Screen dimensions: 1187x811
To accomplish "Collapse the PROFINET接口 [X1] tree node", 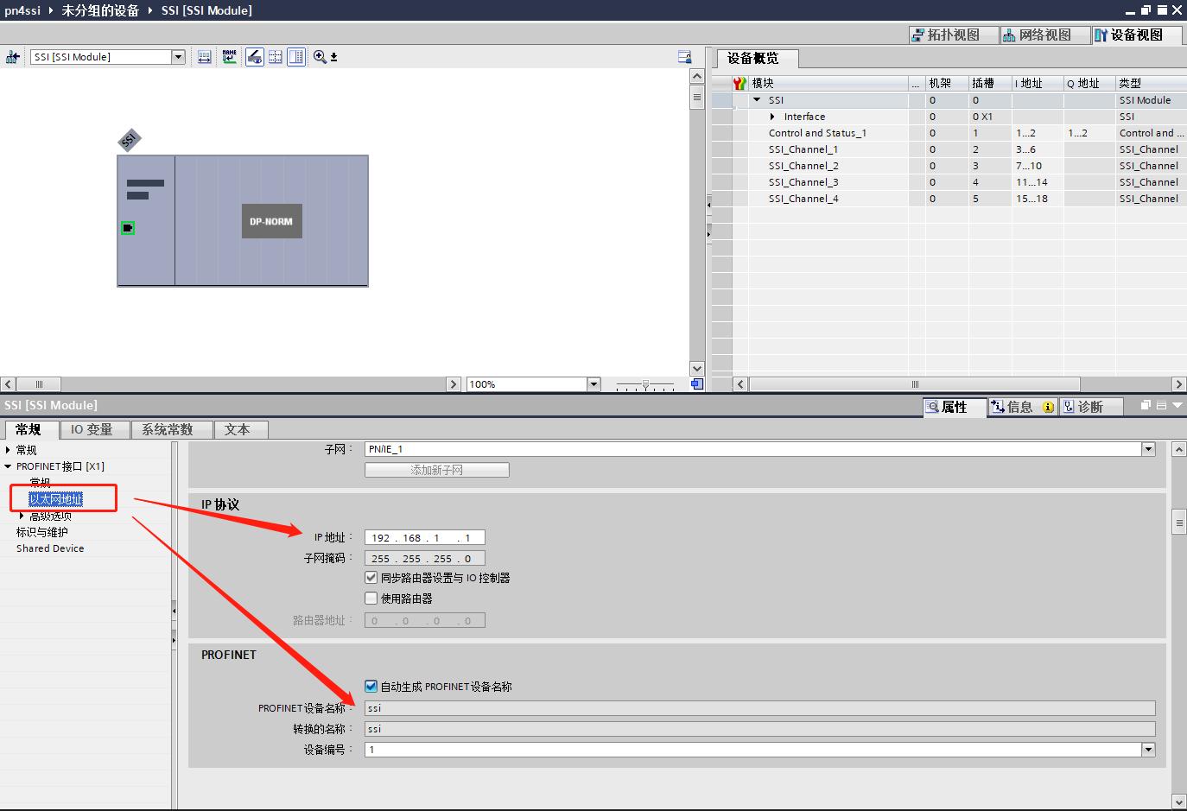I will (9, 466).
